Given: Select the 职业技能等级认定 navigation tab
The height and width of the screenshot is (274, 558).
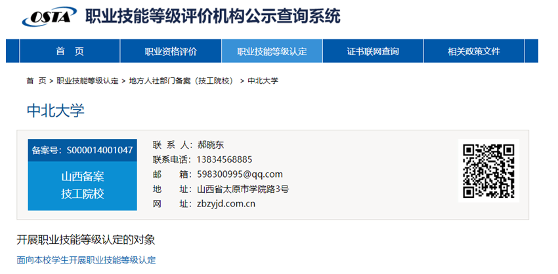Looking at the screenshot, I should pyautogui.click(x=272, y=51).
